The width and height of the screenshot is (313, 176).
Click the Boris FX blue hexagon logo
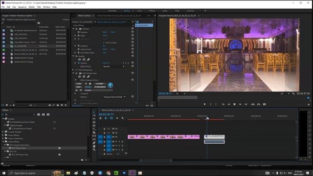click(x=110, y=85)
